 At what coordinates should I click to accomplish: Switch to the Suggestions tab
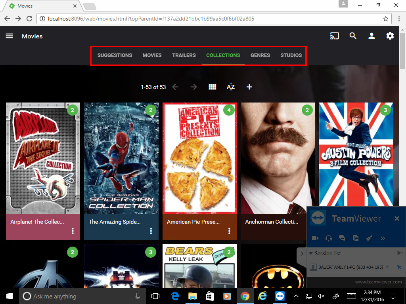pos(115,55)
